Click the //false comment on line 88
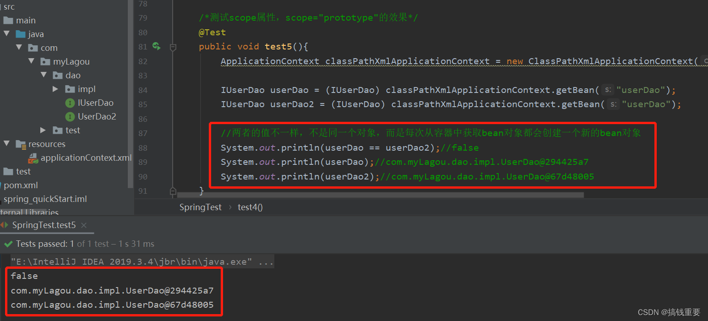 point(460,148)
